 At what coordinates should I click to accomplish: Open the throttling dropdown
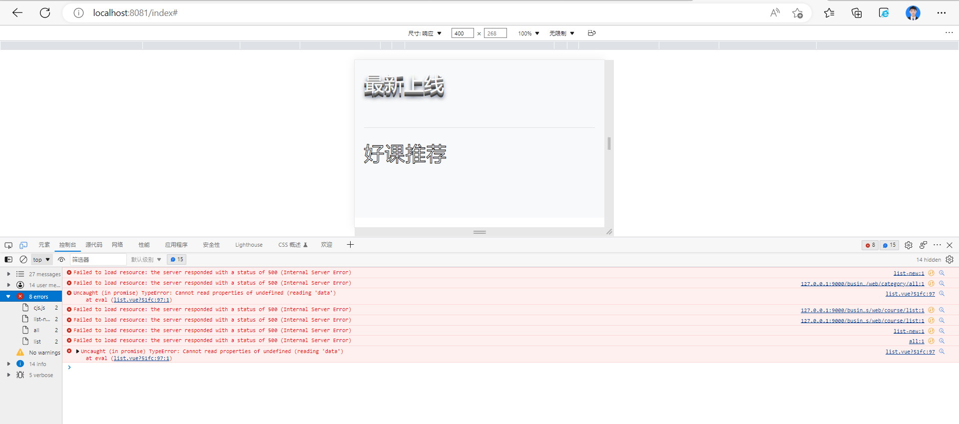point(562,33)
